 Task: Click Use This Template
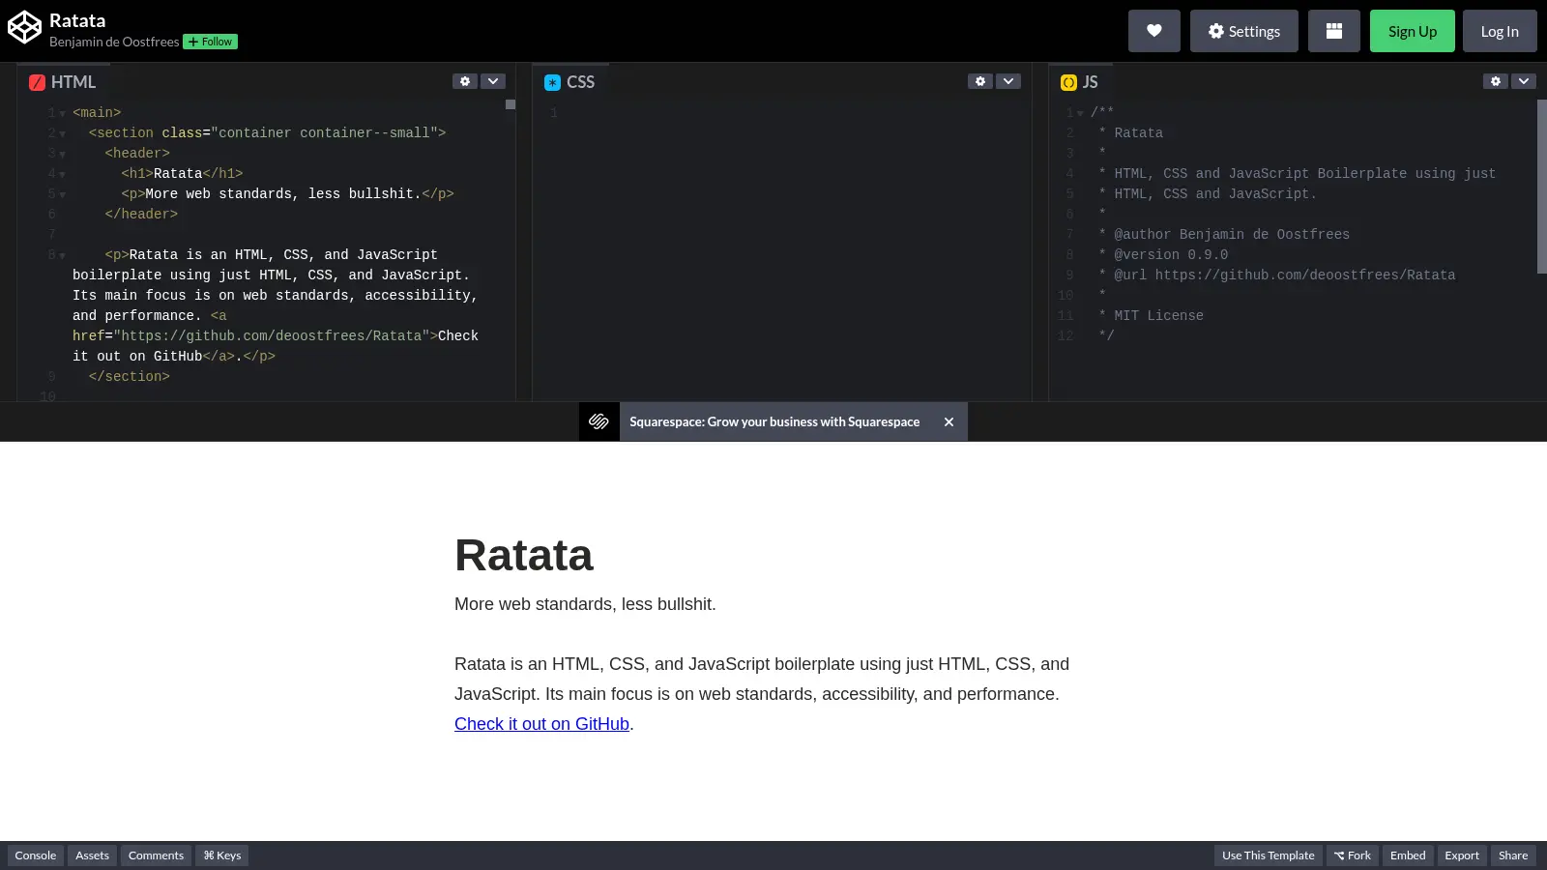[1268, 855]
